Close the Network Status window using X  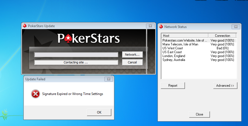(x=236, y=27)
